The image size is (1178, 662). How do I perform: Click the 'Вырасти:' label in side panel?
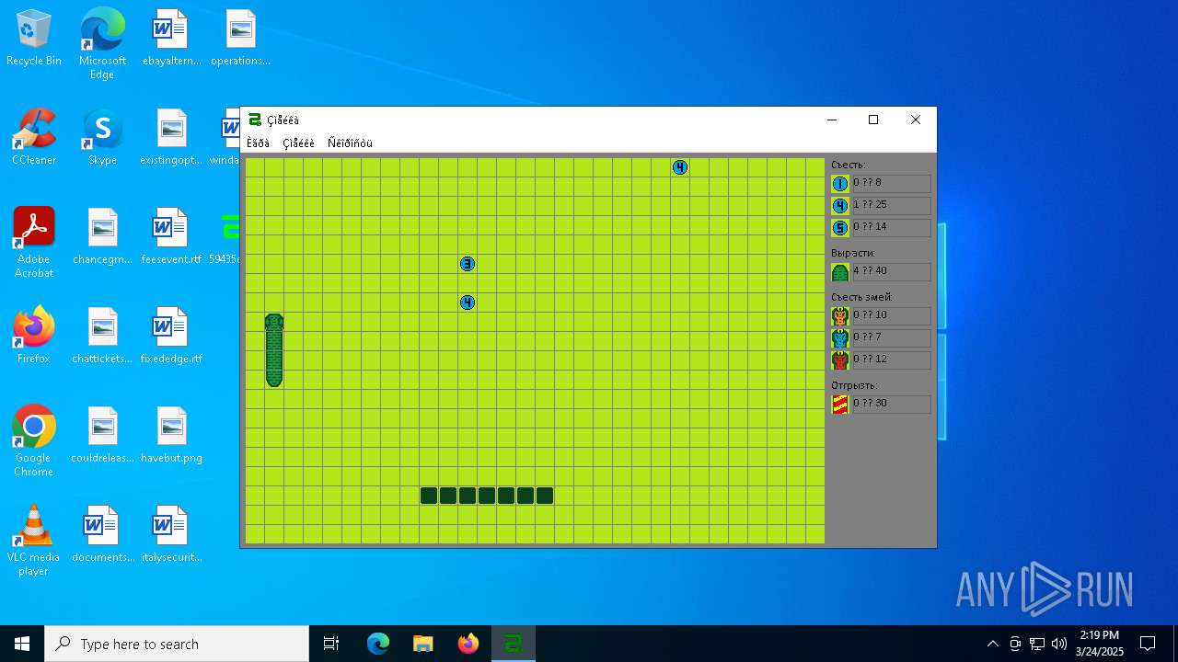click(853, 253)
